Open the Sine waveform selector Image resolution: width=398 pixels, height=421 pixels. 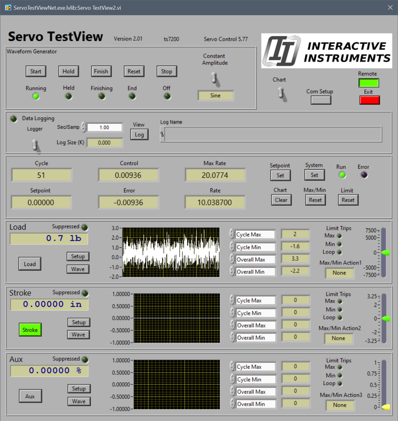[x=216, y=95]
